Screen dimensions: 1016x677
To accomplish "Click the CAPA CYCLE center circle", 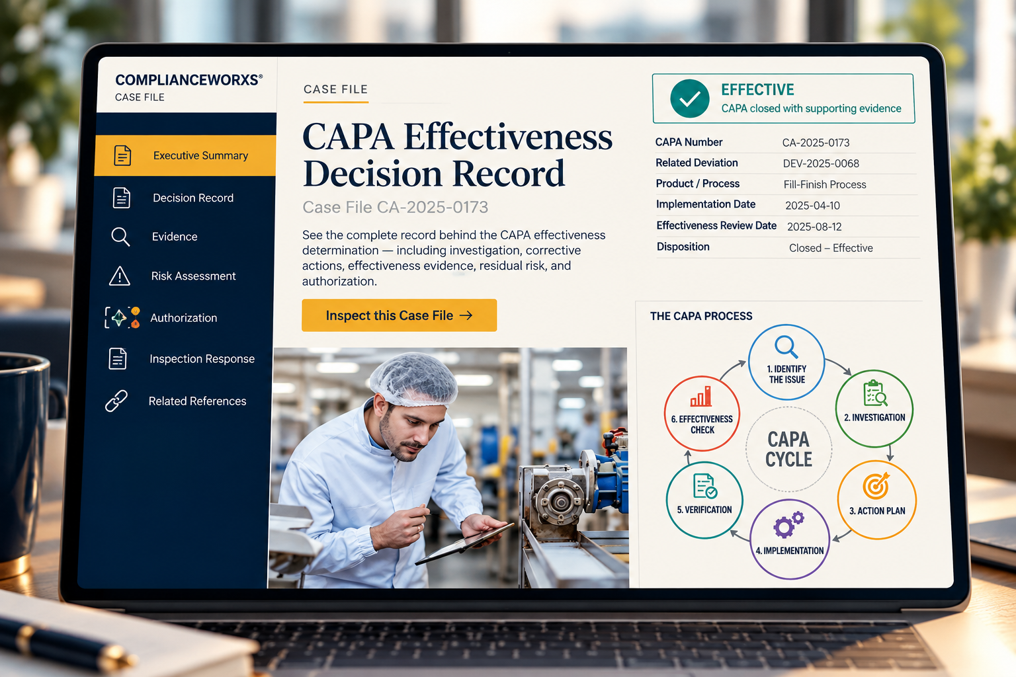I will point(788,449).
